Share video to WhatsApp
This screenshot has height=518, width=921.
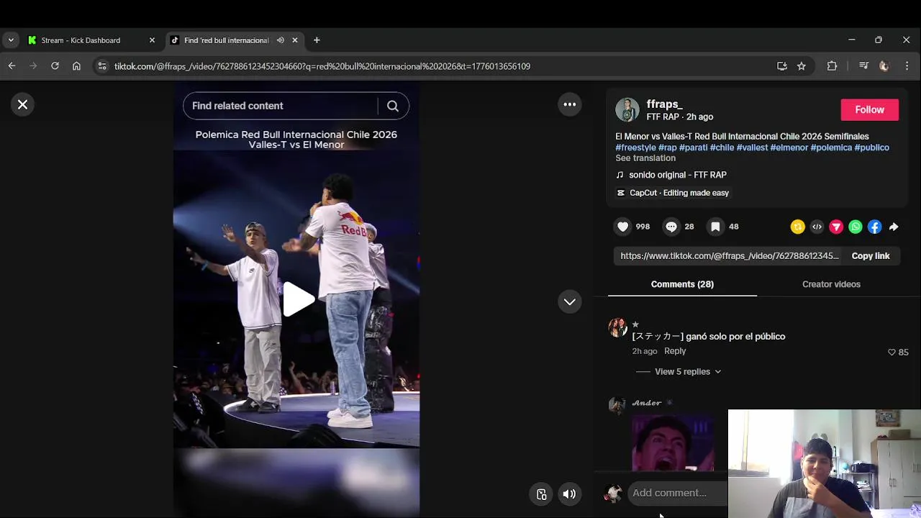point(856,227)
